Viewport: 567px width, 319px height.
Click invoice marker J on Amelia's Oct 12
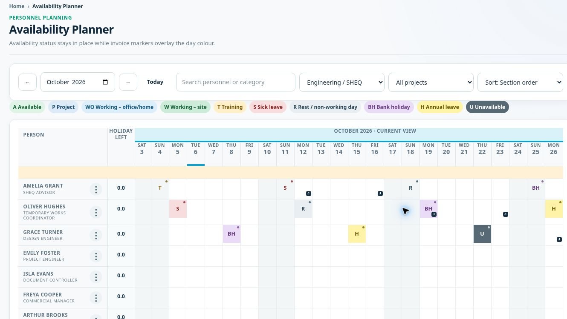click(309, 194)
